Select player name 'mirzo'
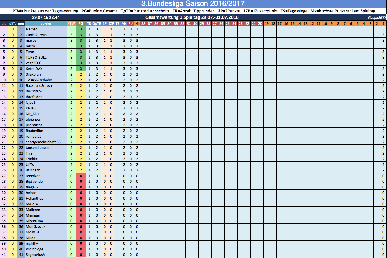The image size is (387, 258). click(x=30, y=46)
